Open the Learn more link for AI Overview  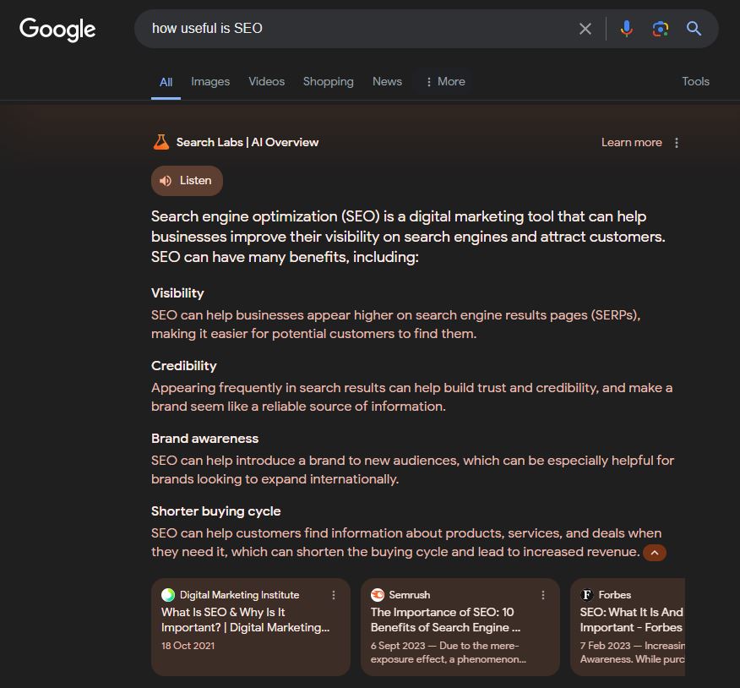631,142
